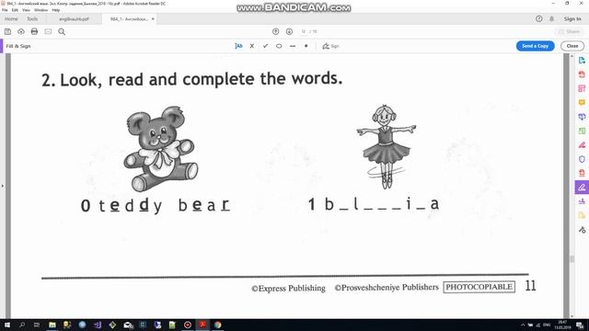Click the scrollbar down arrow
589x331 pixels.
pyautogui.click(x=572, y=316)
